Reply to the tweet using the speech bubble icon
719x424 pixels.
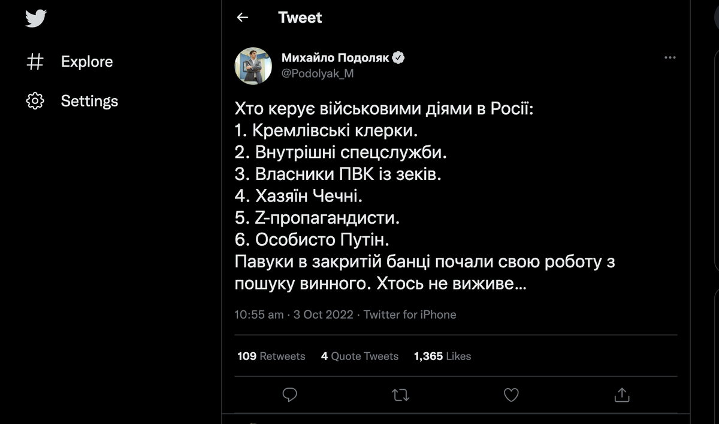click(x=291, y=395)
